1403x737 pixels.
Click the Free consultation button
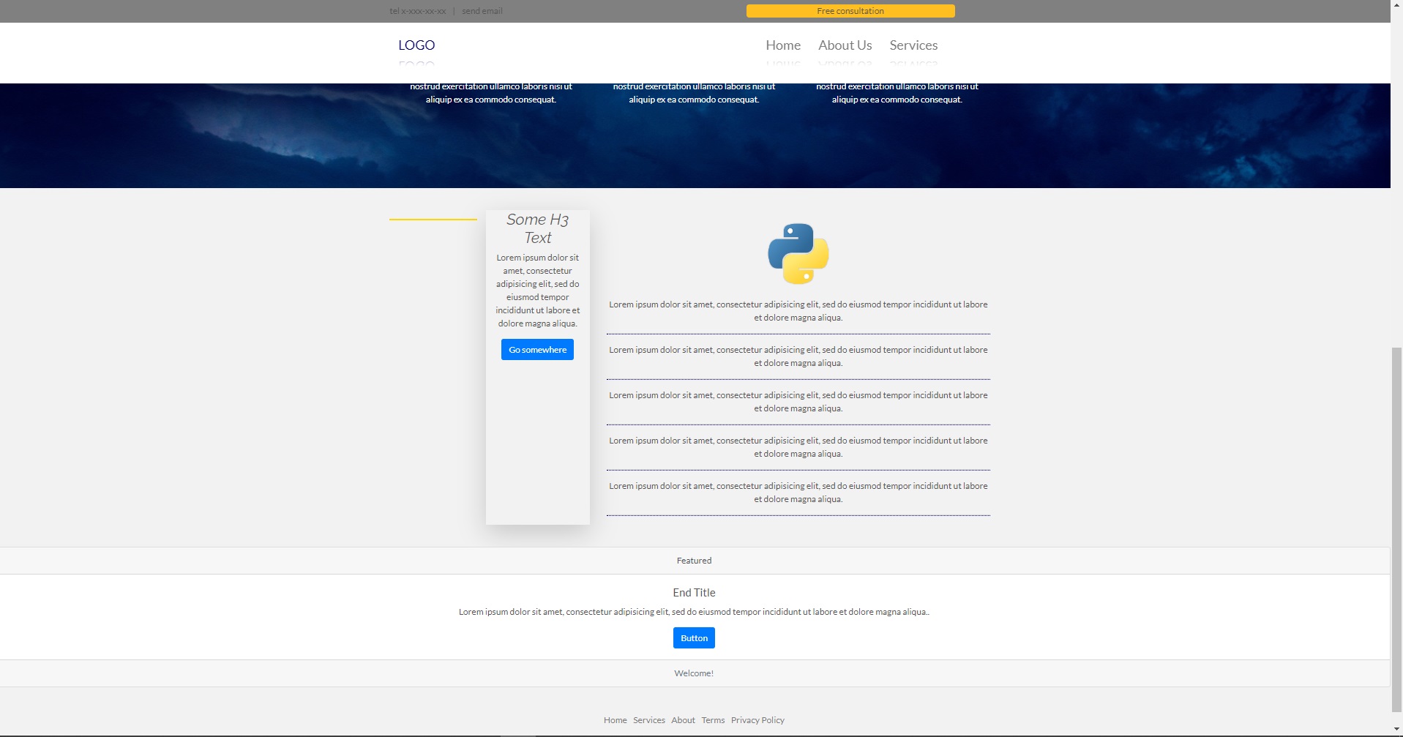[850, 11]
